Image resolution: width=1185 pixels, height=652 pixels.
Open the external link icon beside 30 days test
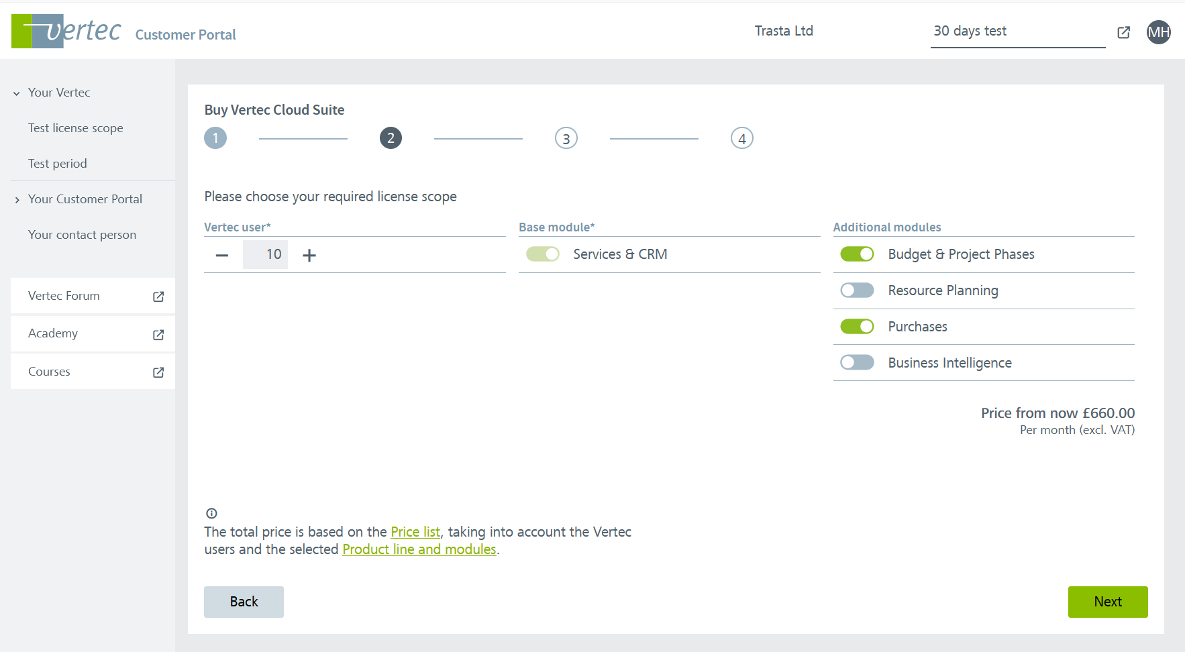1123,32
